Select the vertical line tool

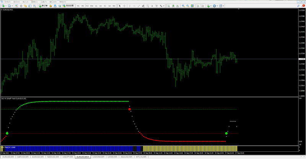(x=130, y=6)
